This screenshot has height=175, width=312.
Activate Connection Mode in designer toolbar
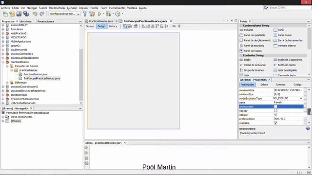point(130,26)
